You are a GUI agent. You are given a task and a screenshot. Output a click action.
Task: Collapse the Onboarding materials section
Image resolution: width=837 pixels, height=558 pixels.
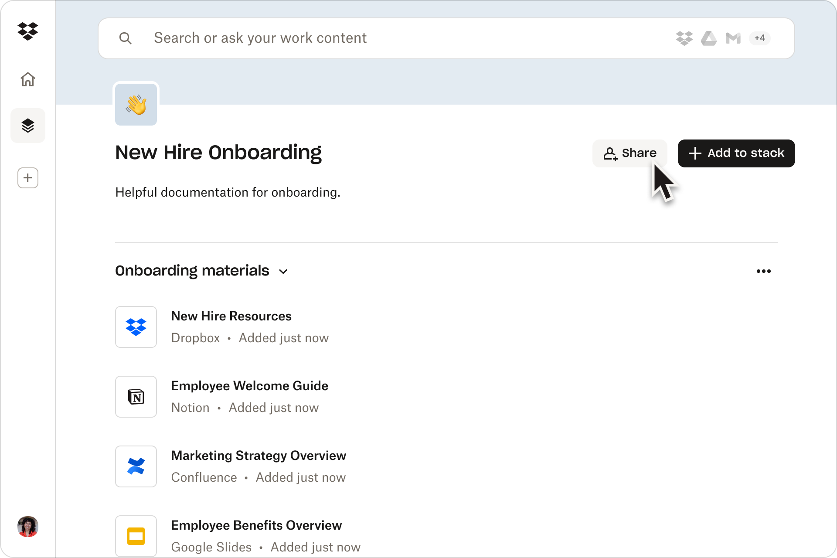click(283, 271)
